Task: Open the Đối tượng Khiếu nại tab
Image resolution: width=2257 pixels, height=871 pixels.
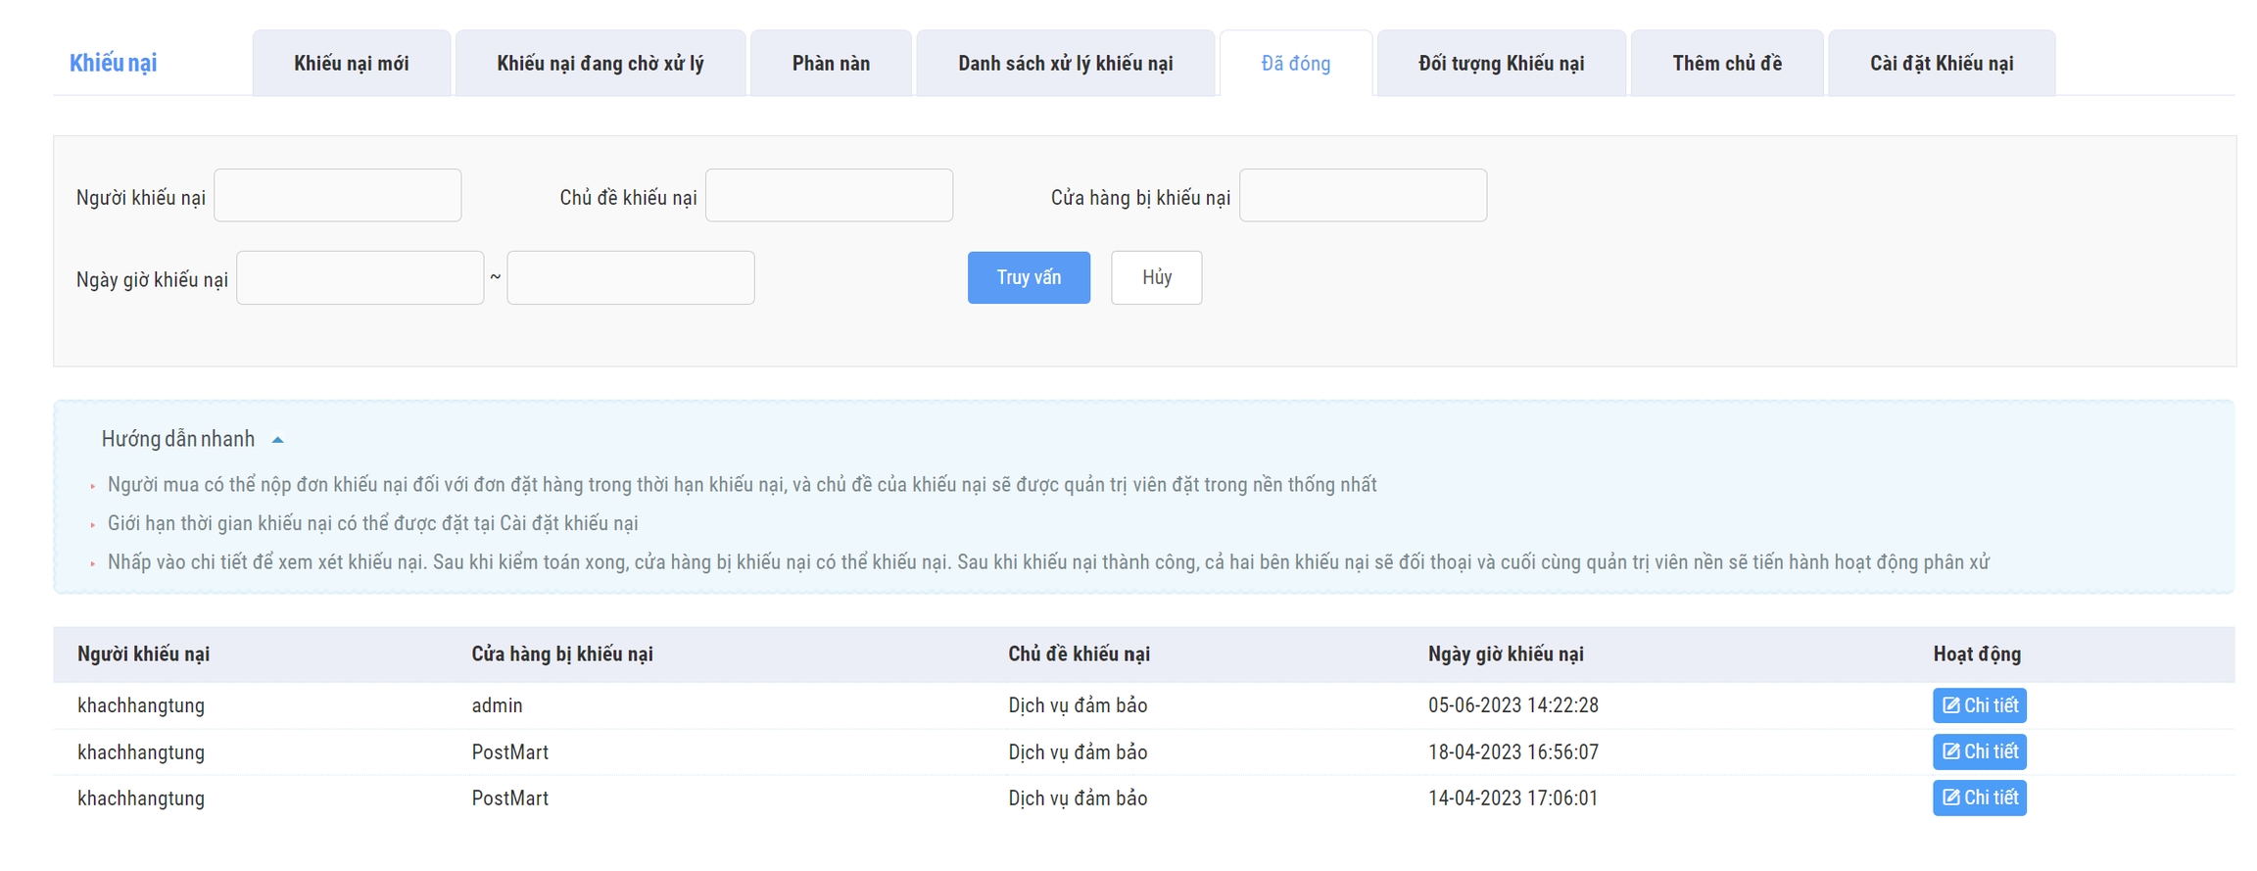Action: (x=1501, y=64)
